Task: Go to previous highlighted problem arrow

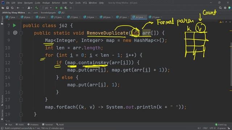Action: (226, 22)
